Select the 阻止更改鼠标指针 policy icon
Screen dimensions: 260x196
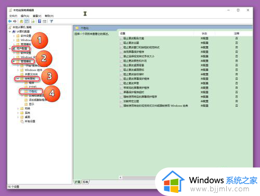pos(121,74)
